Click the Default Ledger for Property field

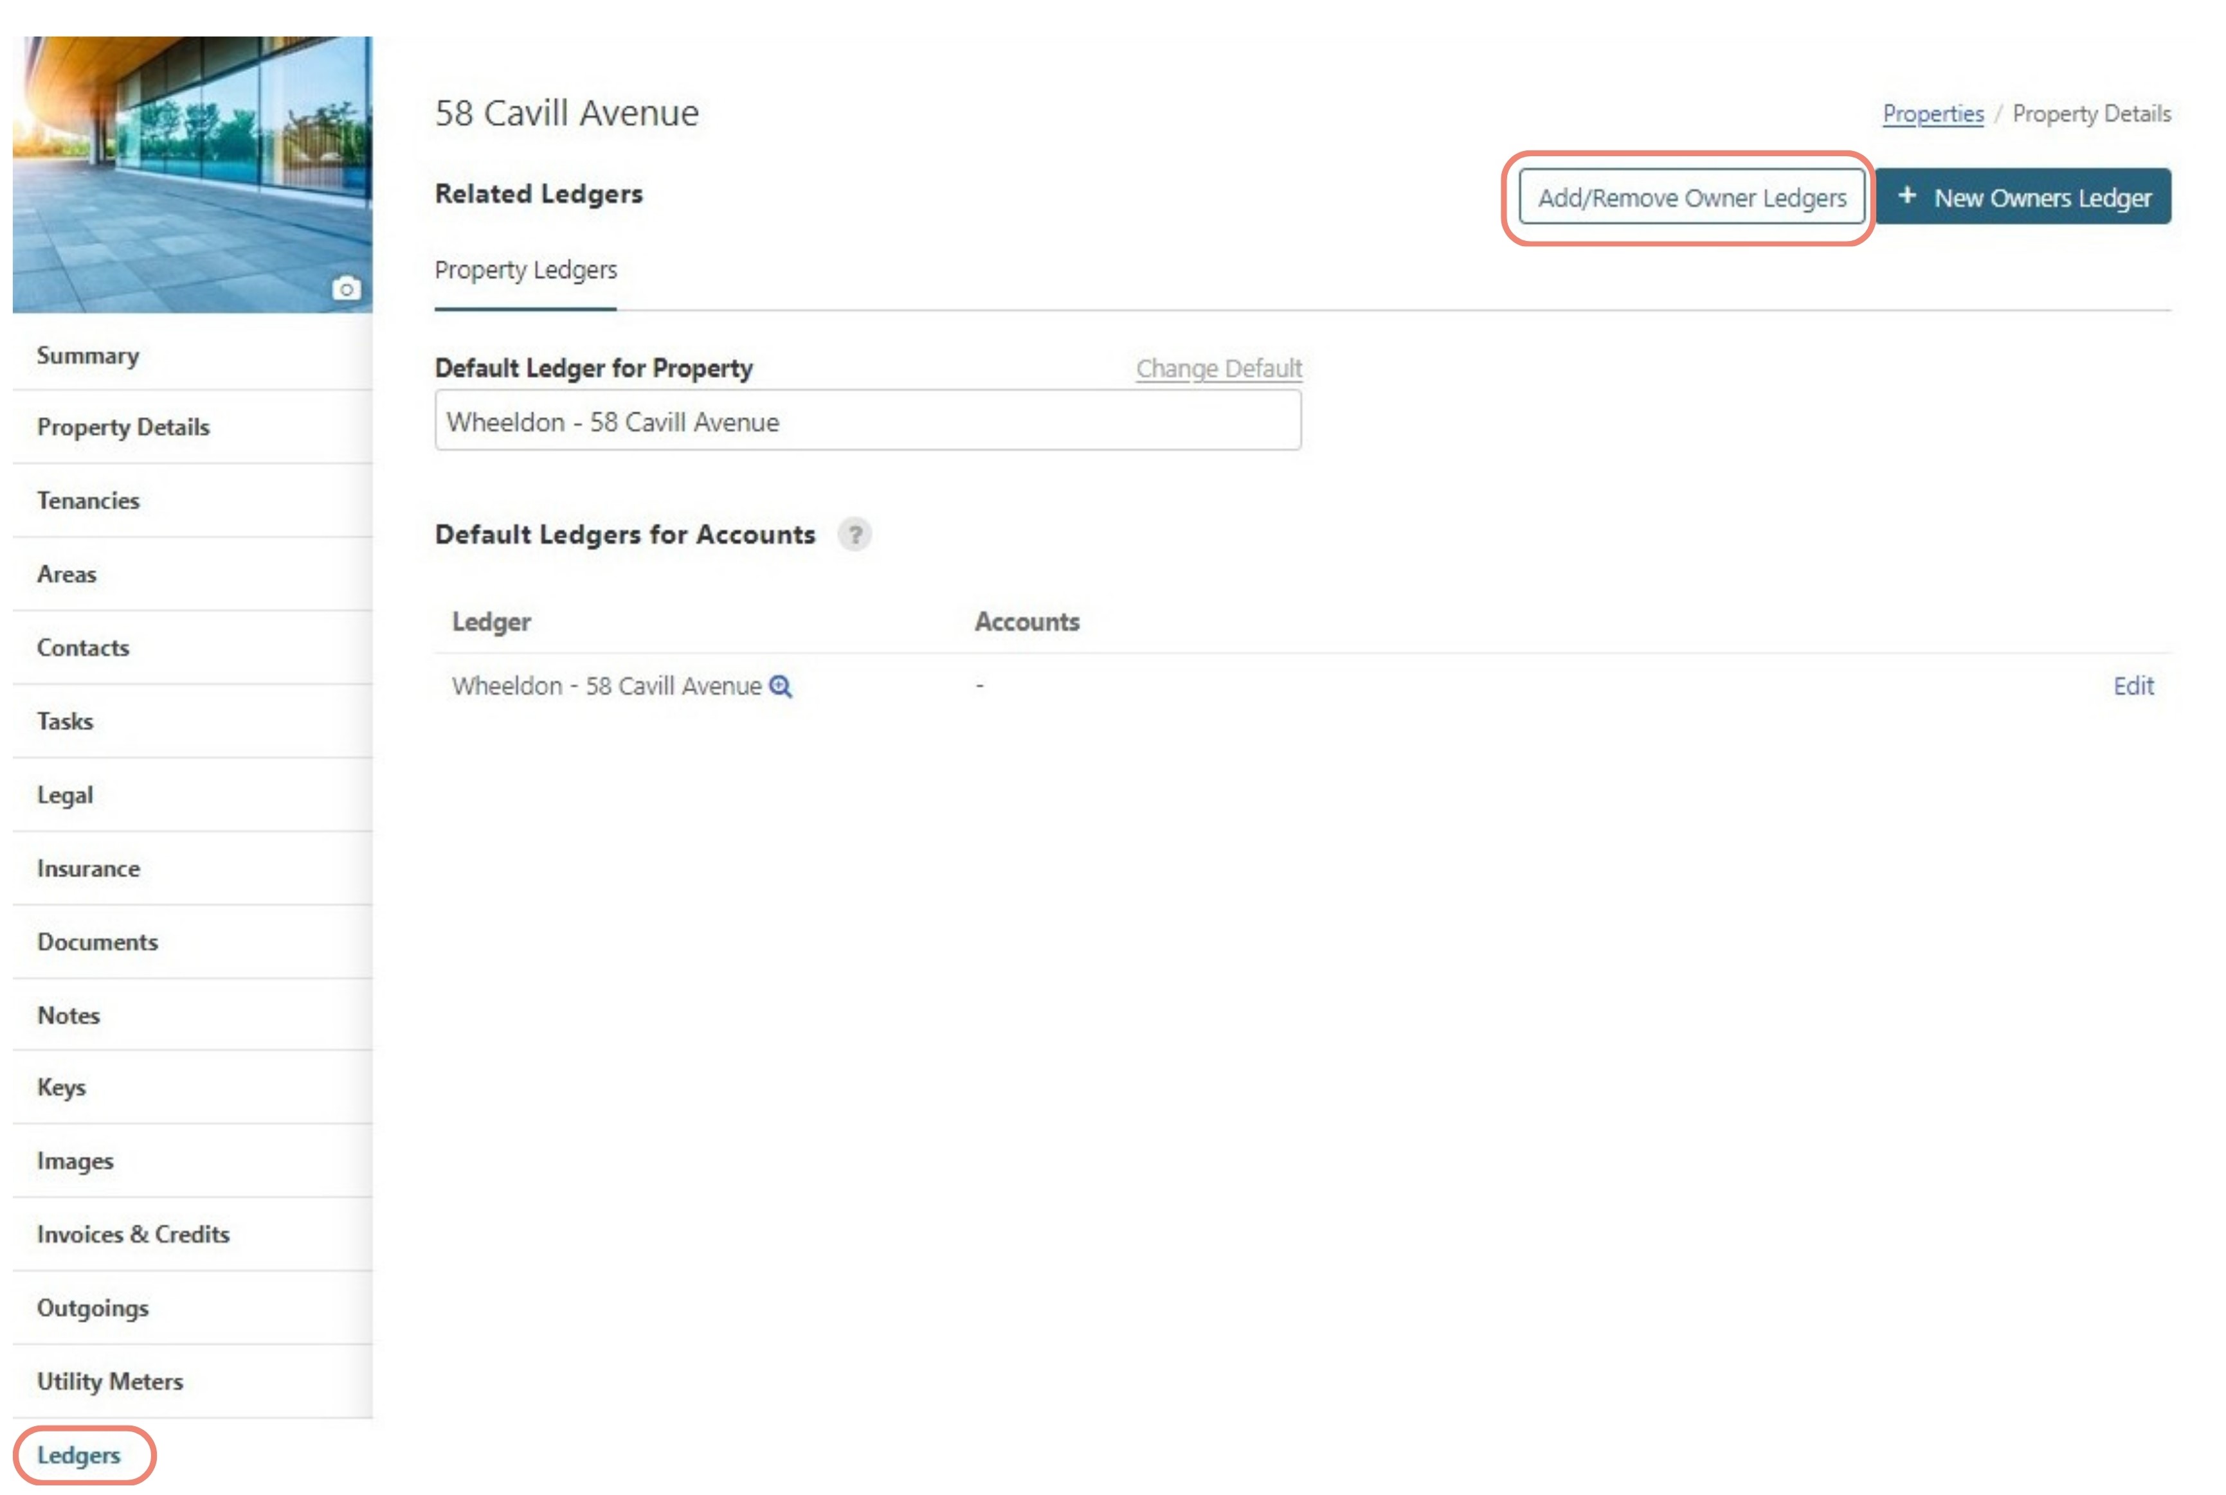tap(867, 420)
